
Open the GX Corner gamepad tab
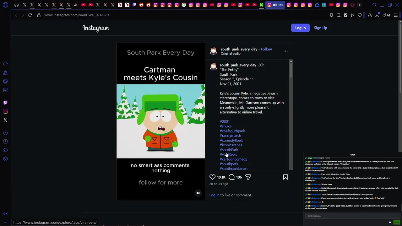coord(16,5)
